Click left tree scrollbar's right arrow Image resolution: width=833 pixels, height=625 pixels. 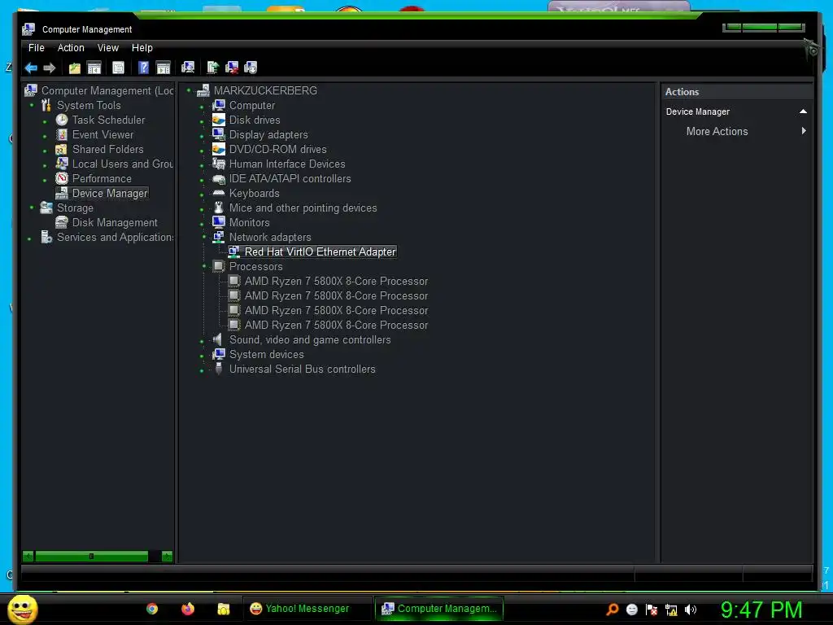click(x=167, y=557)
